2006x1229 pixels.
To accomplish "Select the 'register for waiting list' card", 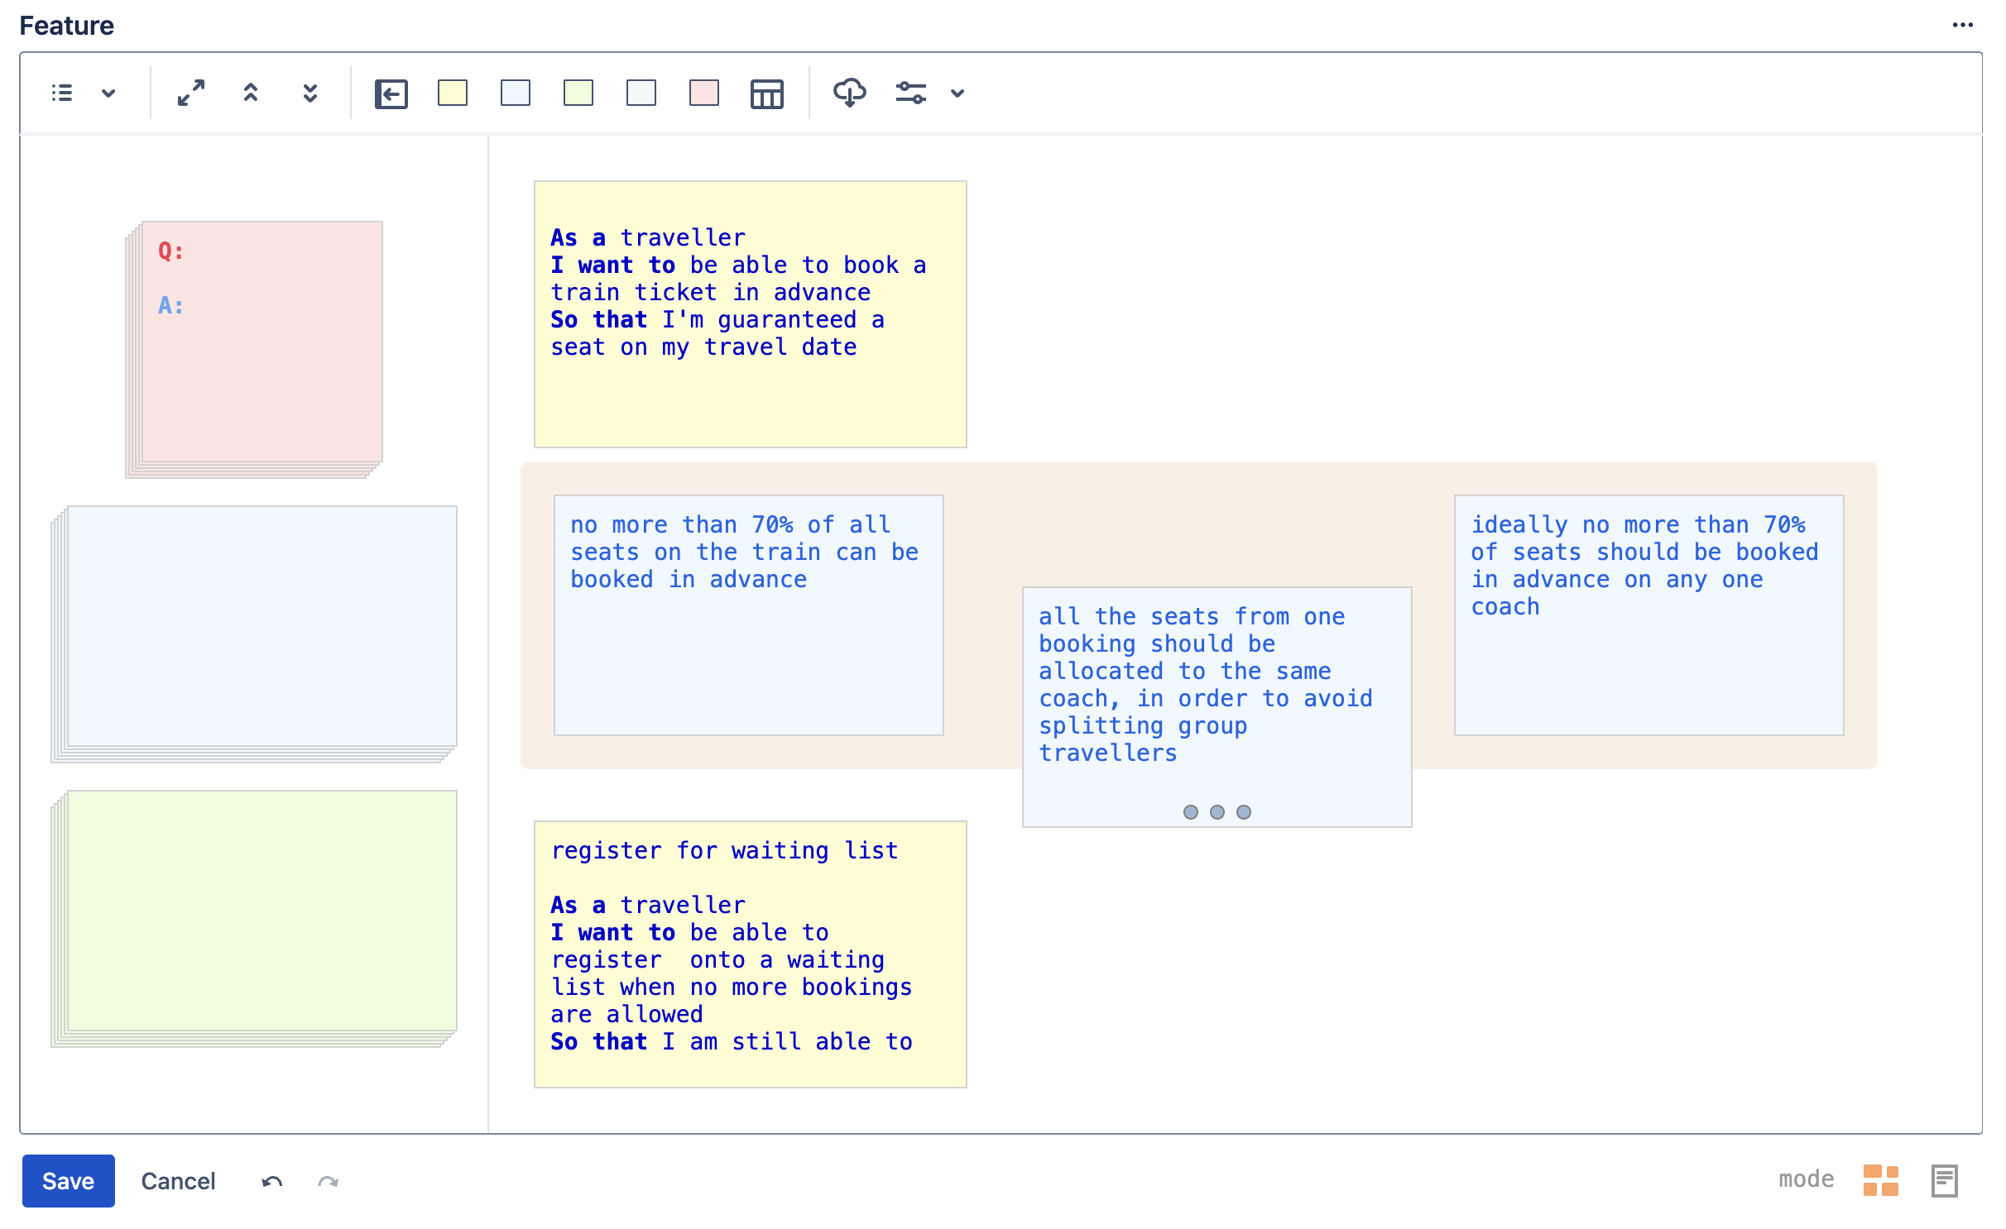I will pos(751,954).
